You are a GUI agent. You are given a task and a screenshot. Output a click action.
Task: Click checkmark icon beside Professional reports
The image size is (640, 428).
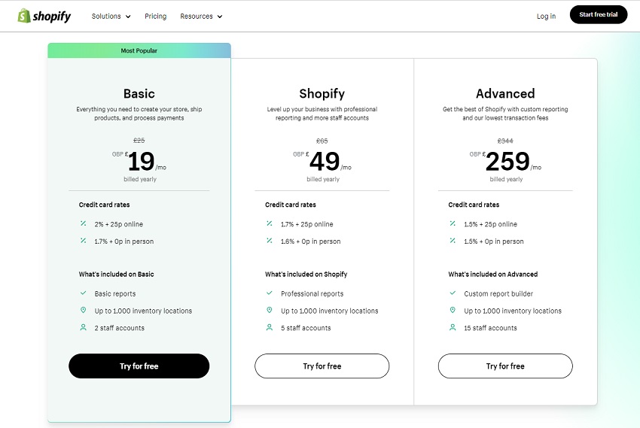point(270,293)
